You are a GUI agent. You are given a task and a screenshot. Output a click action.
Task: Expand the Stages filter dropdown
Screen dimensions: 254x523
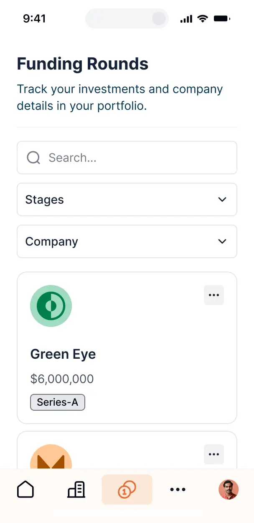coord(127,199)
